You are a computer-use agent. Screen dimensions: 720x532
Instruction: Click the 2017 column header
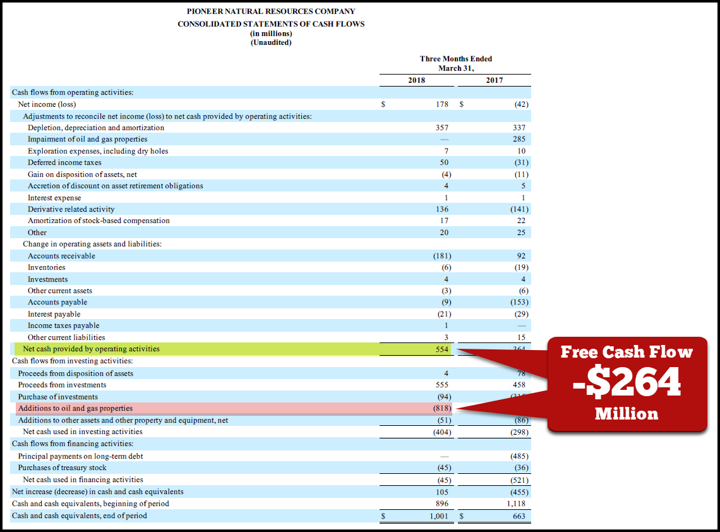(495, 80)
